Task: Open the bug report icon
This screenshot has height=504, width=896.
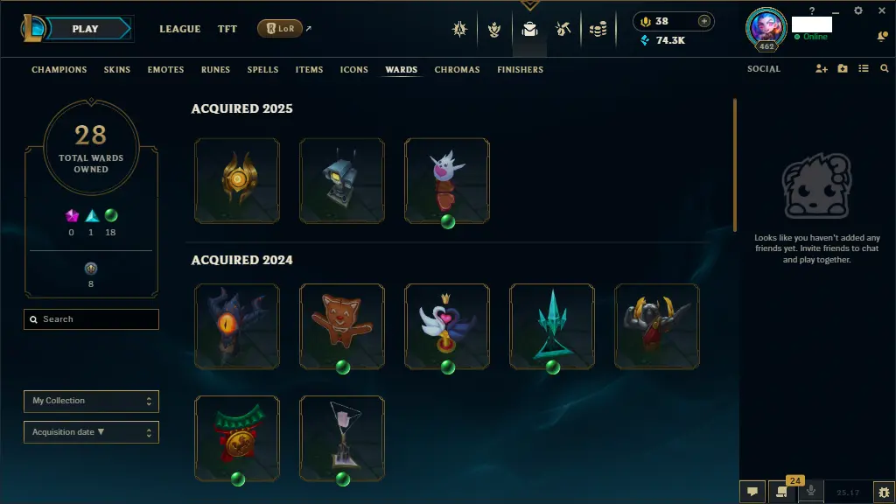Action: point(884,492)
